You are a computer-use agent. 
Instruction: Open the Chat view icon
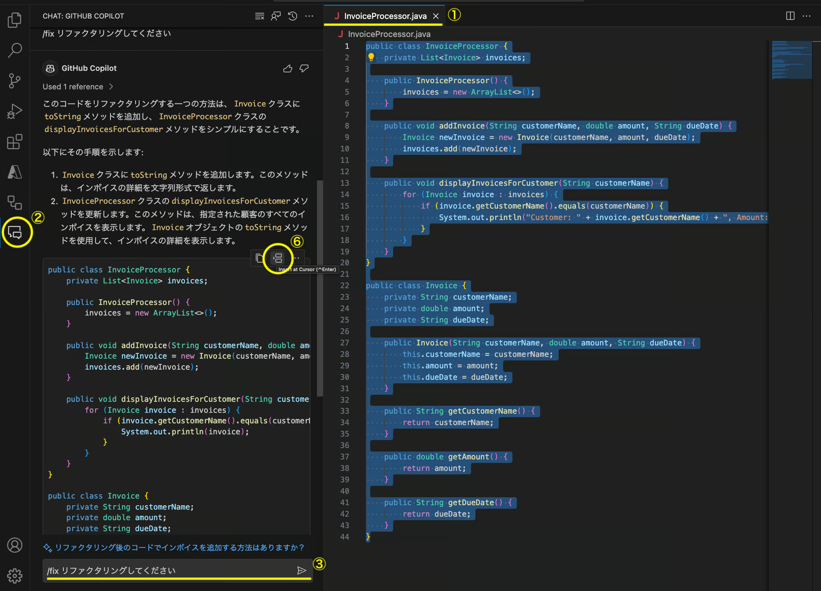coord(15,232)
